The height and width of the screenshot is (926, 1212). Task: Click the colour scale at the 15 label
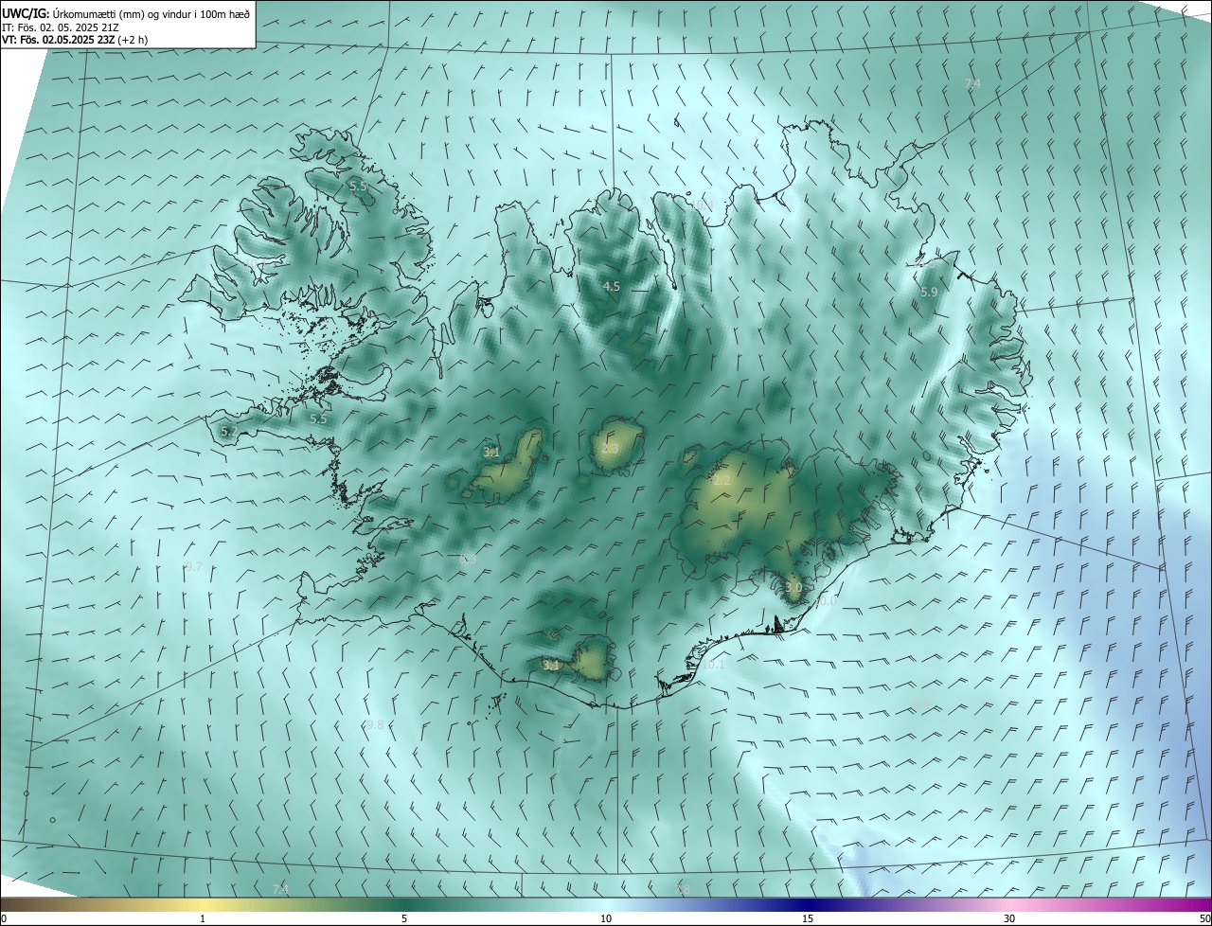coord(808,919)
